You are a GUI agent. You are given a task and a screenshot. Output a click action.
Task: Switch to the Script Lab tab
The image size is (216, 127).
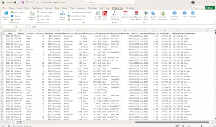coord(130,8)
